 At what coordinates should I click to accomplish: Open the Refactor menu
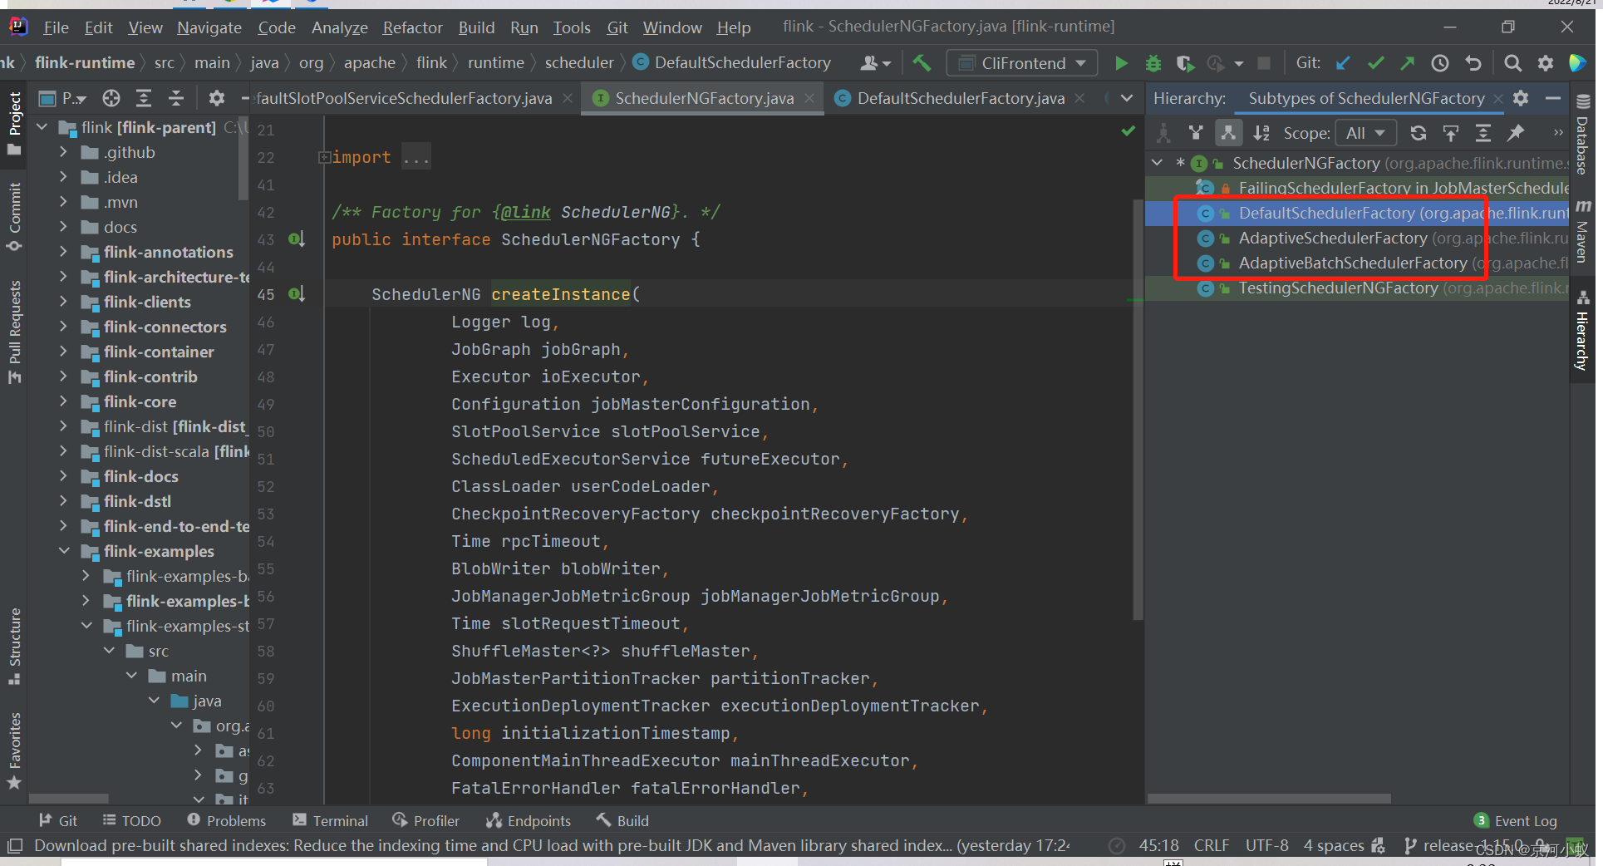point(413,27)
